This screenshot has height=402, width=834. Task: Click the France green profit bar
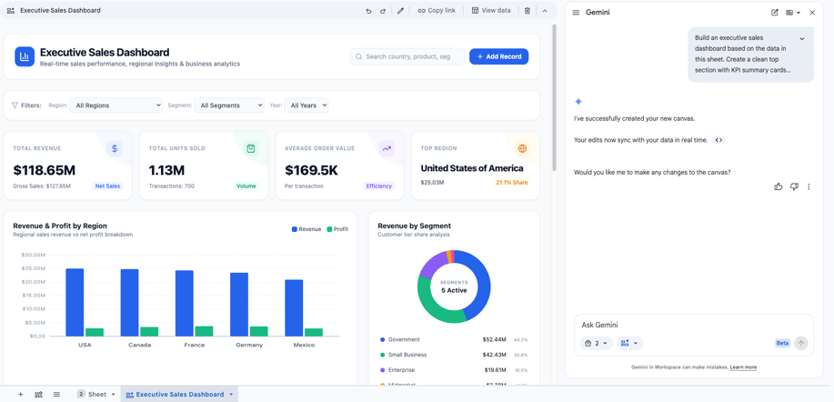coord(204,331)
